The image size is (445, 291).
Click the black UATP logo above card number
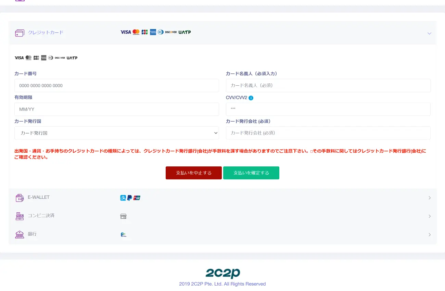click(x=72, y=58)
